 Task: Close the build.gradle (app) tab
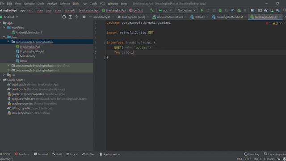147,17
